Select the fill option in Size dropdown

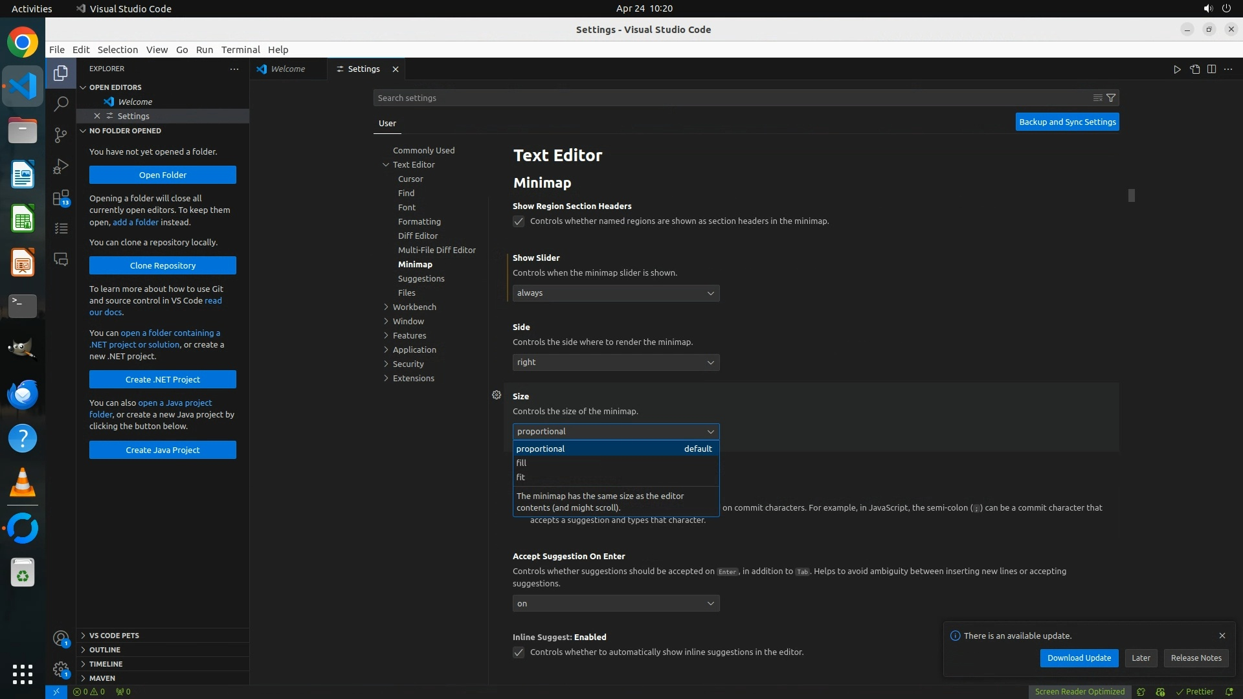pos(522,463)
